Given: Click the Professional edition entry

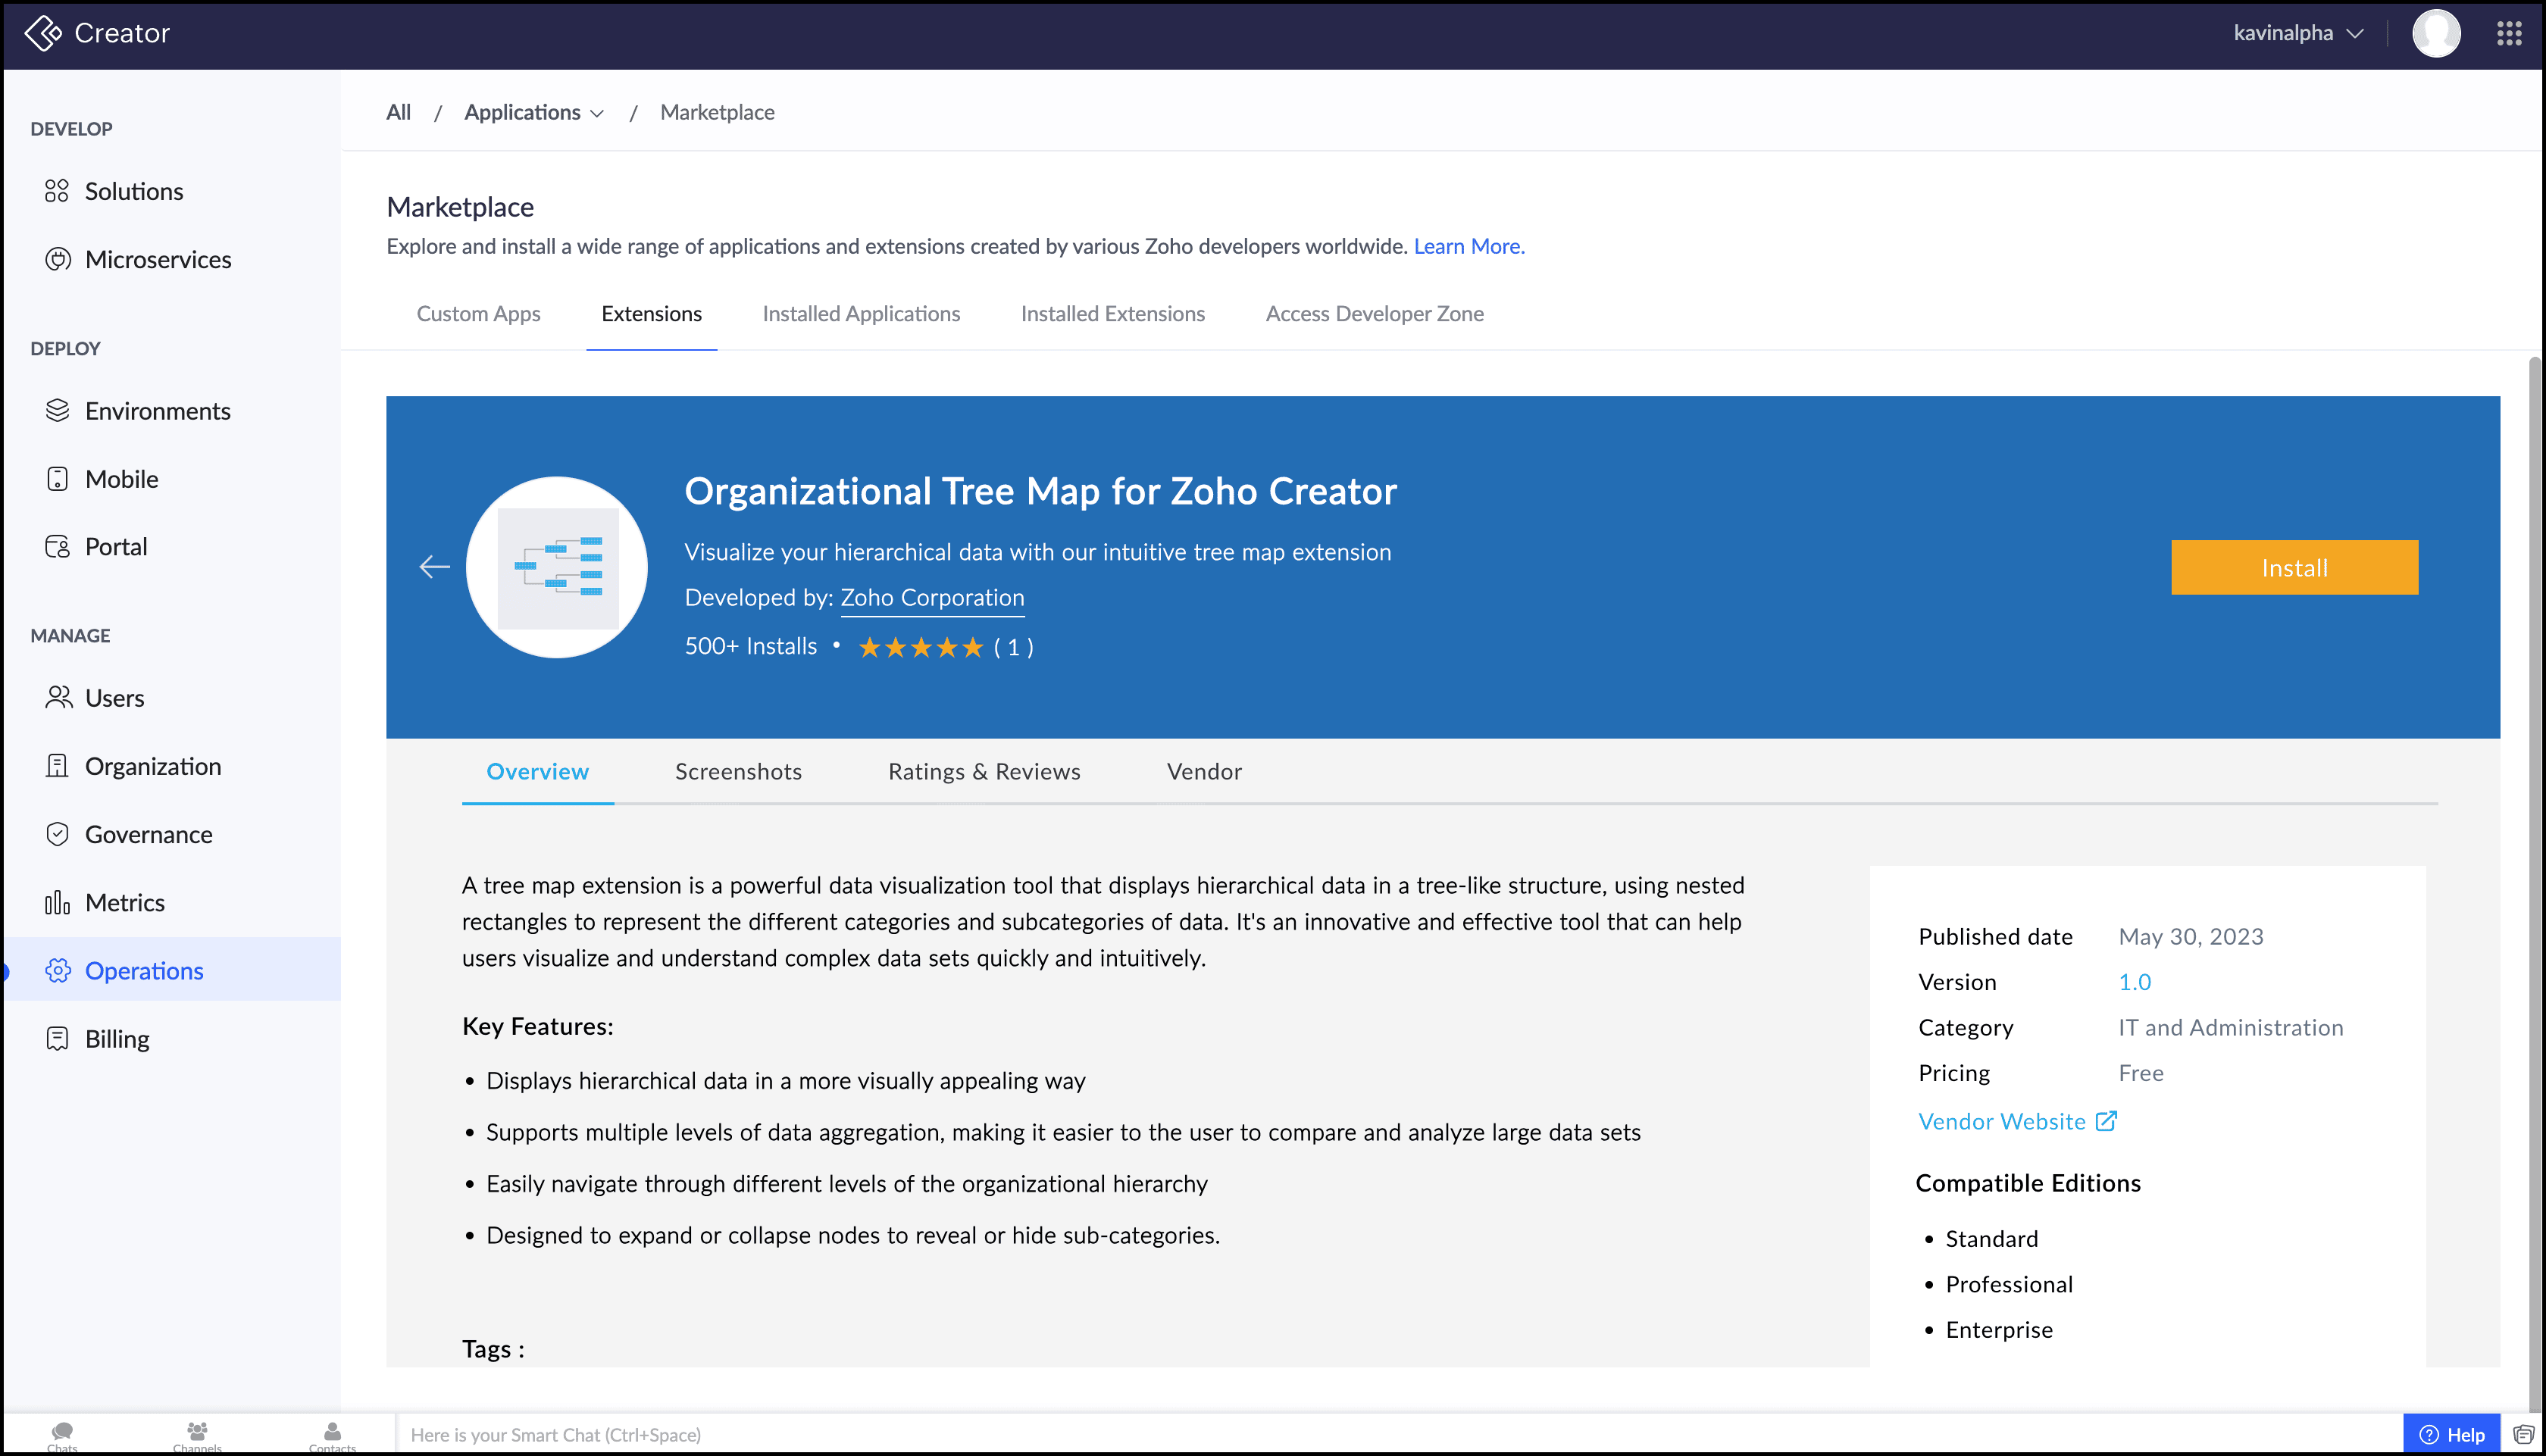Looking at the screenshot, I should pos(2008,1285).
